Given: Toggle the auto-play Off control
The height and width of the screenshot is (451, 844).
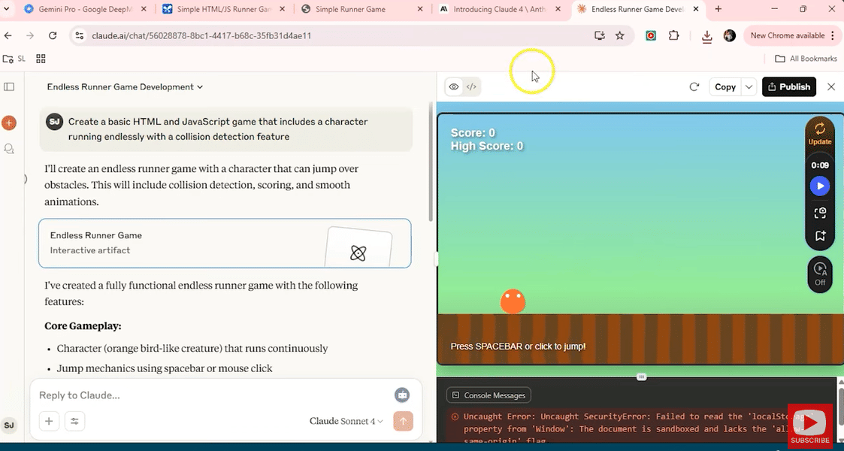Looking at the screenshot, I should (820, 274).
